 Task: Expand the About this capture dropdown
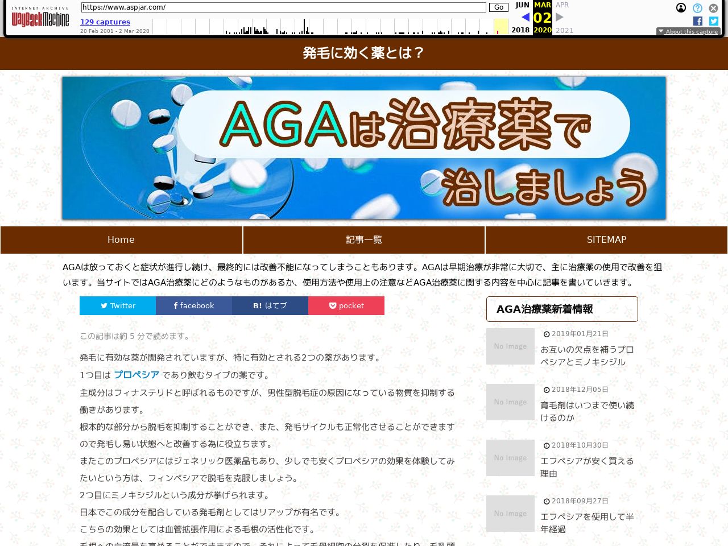(688, 31)
